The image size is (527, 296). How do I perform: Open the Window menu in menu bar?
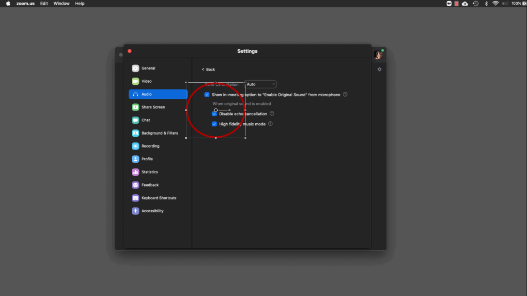61,4
